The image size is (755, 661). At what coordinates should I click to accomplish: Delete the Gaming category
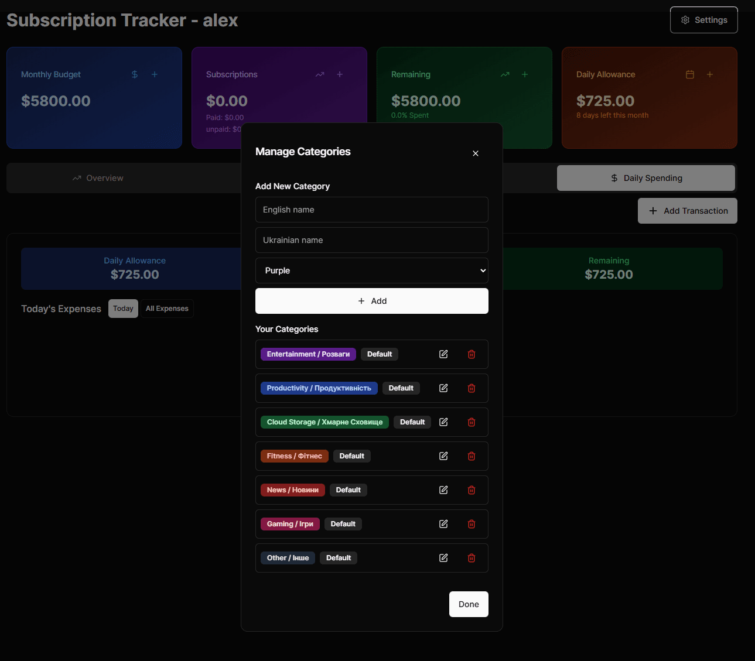pos(472,524)
